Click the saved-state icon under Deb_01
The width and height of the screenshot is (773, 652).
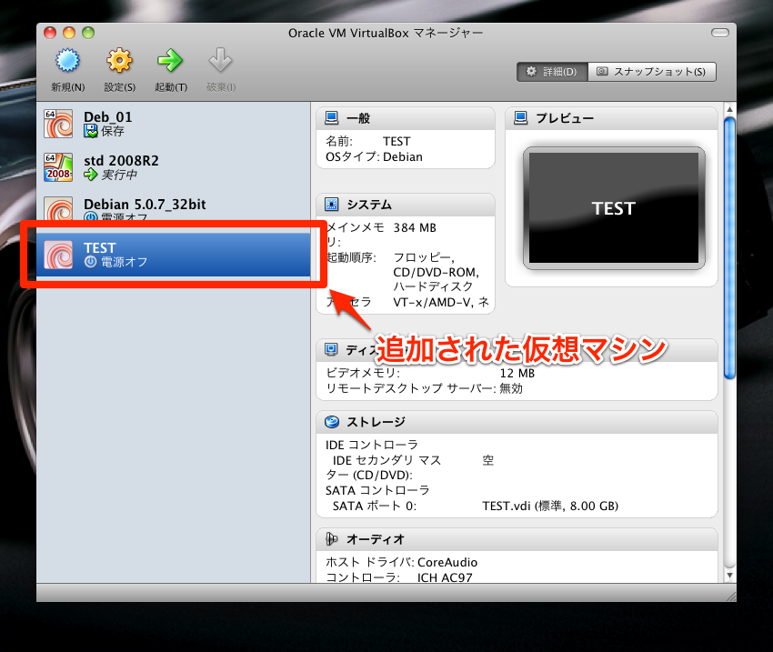point(91,131)
